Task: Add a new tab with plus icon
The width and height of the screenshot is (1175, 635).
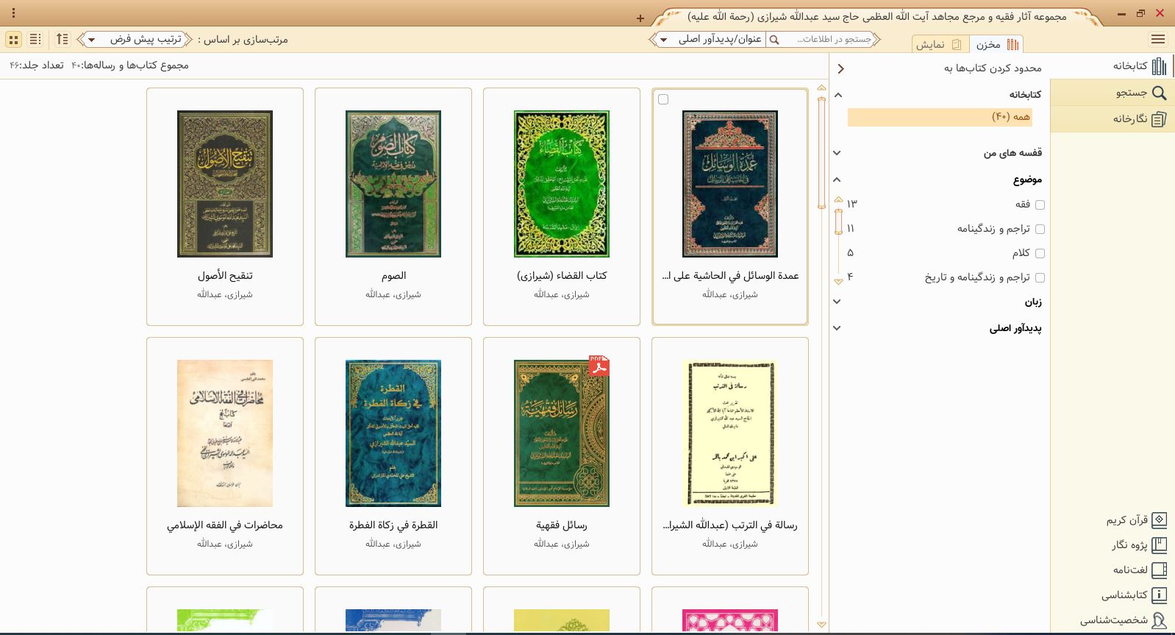Action: [x=640, y=18]
